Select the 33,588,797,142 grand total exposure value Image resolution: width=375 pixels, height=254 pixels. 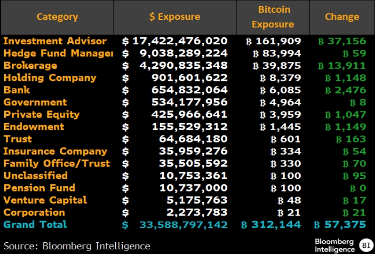point(184,225)
